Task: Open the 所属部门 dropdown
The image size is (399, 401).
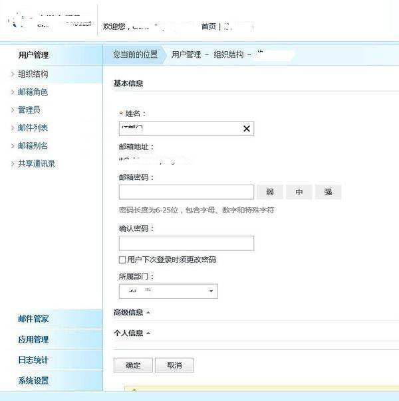Action: (168, 291)
